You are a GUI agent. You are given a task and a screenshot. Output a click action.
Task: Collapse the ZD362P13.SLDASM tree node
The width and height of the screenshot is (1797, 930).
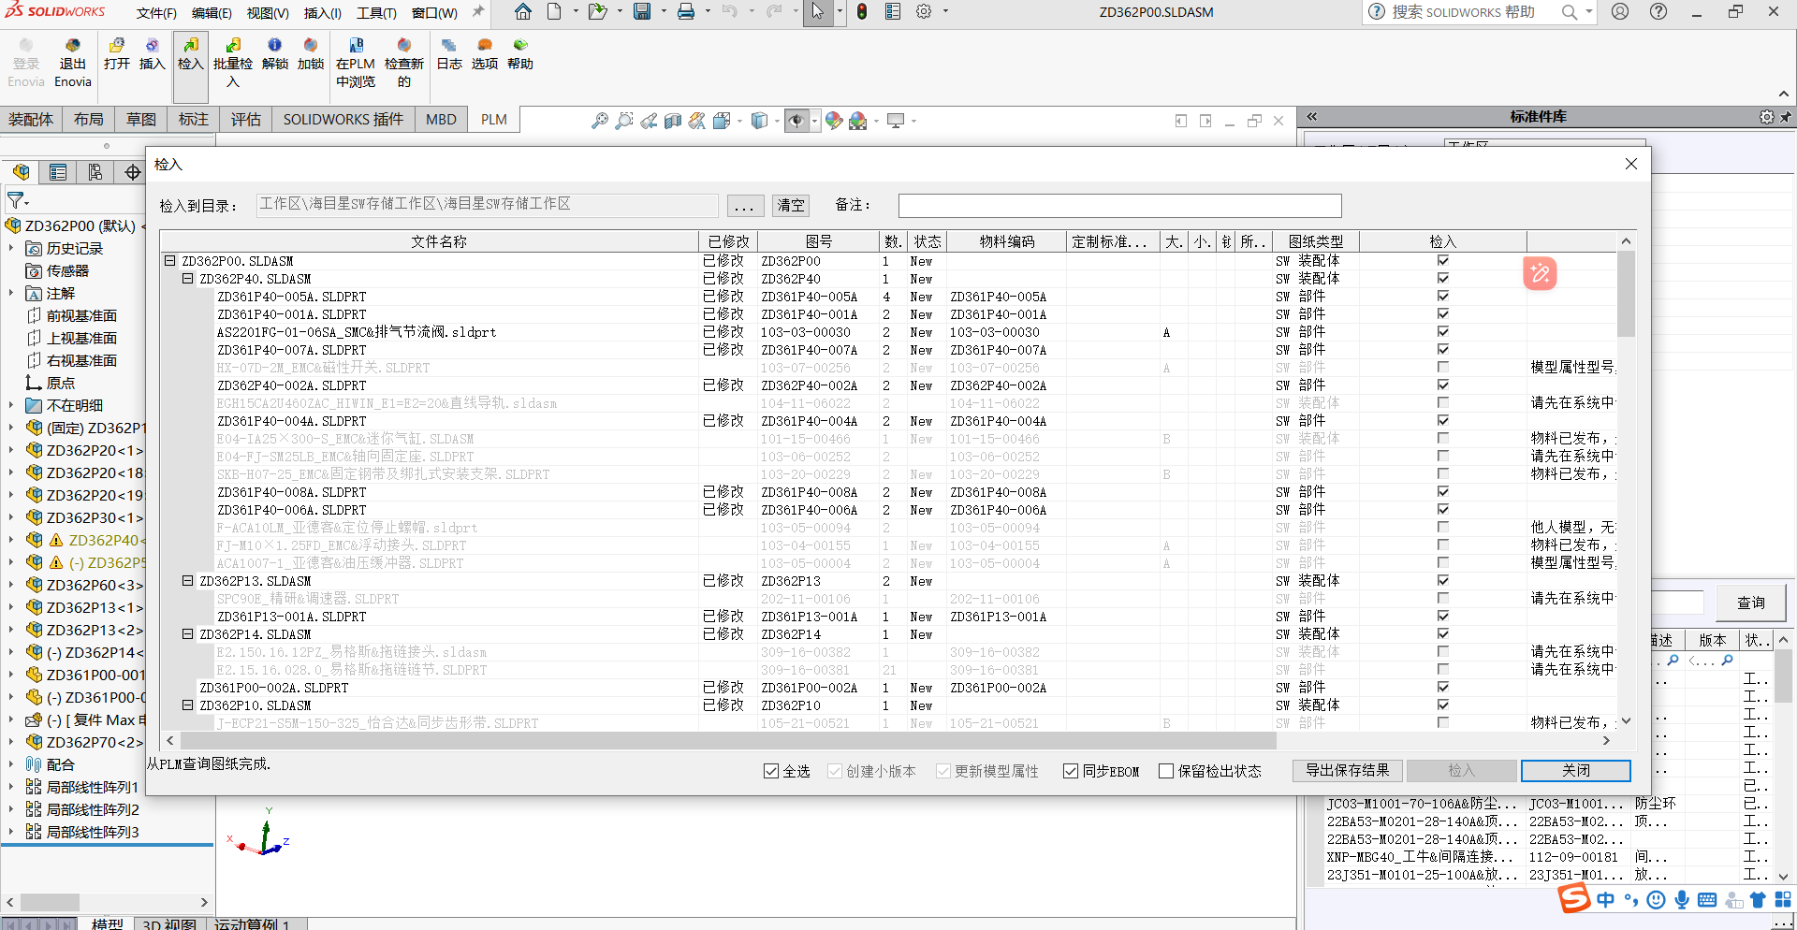(186, 581)
